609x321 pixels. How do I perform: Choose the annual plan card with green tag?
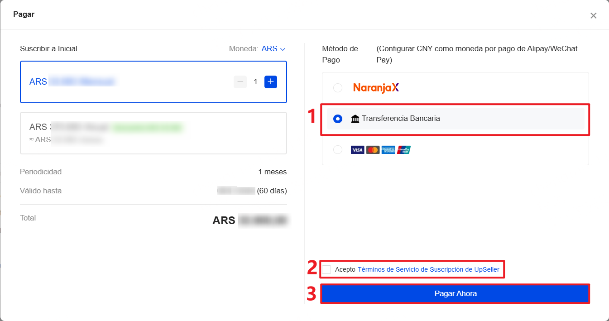click(x=153, y=133)
